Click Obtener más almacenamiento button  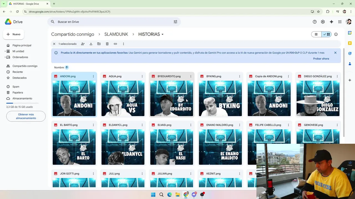pyautogui.click(x=26, y=116)
